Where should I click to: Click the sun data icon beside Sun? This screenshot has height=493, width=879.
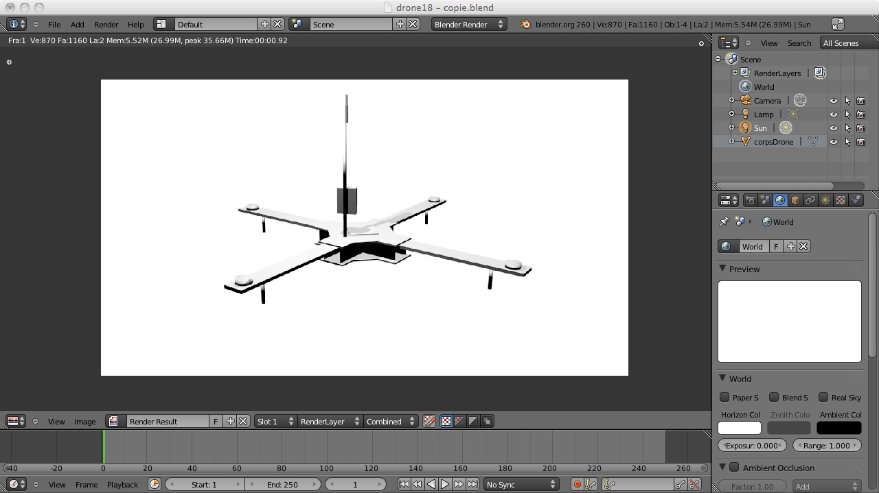786,128
